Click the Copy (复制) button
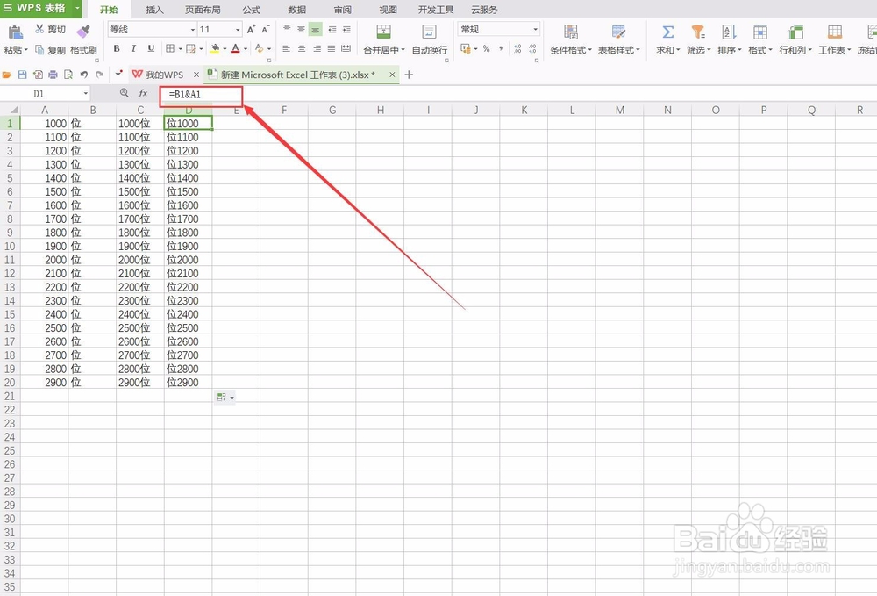Image resolution: width=877 pixels, height=596 pixels. point(50,50)
